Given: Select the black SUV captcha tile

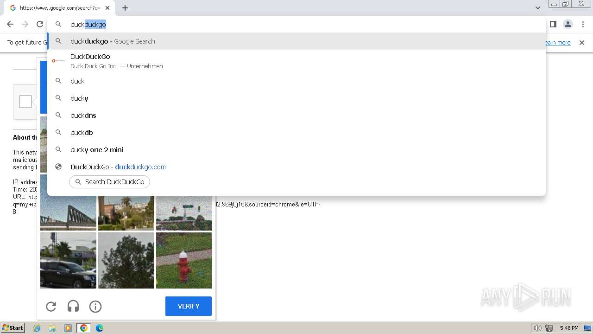Looking at the screenshot, I should pyautogui.click(x=68, y=260).
